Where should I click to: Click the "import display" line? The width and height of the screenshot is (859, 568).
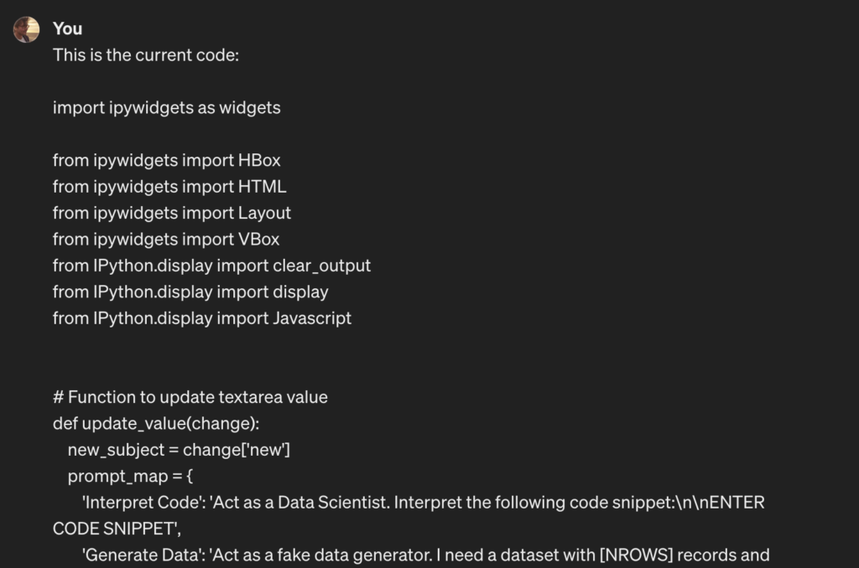point(190,292)
